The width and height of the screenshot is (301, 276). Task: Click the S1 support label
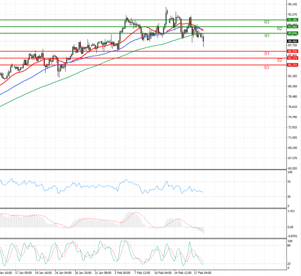pyautogui.click(x=267, y=54)
